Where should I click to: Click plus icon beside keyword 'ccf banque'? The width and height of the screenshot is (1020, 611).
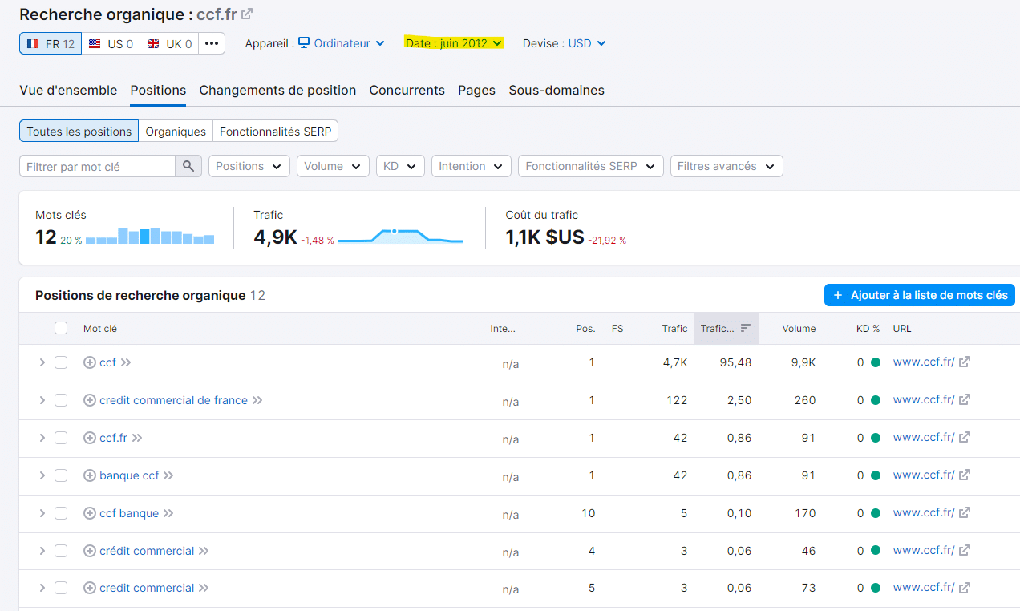tap(90, 513)
